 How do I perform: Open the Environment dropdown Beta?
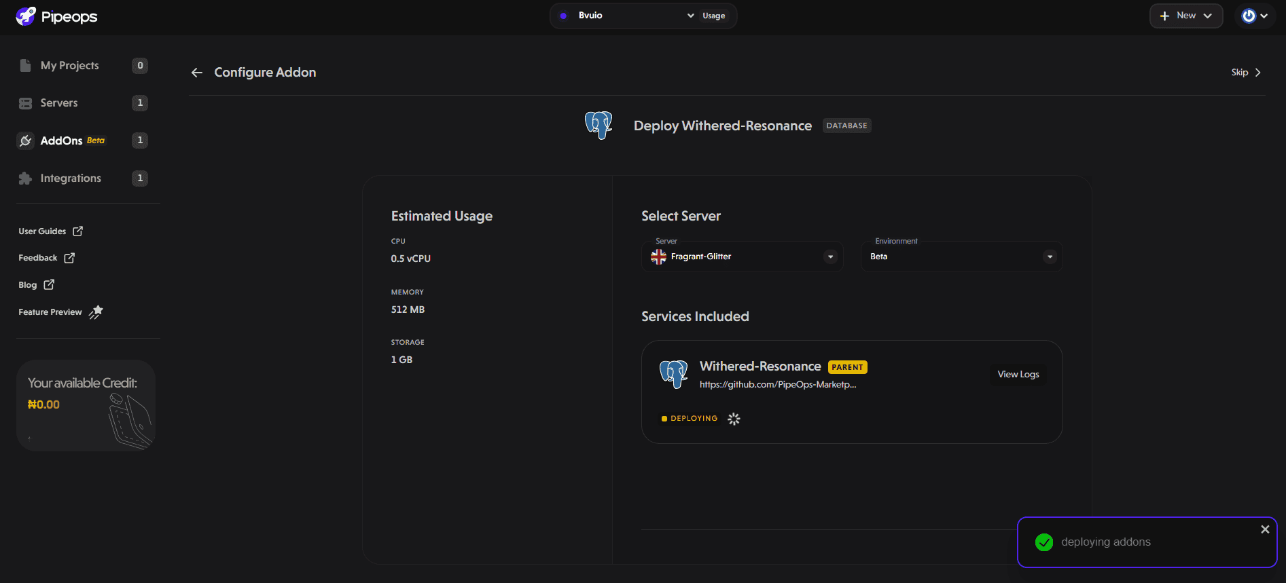(961, 257)
